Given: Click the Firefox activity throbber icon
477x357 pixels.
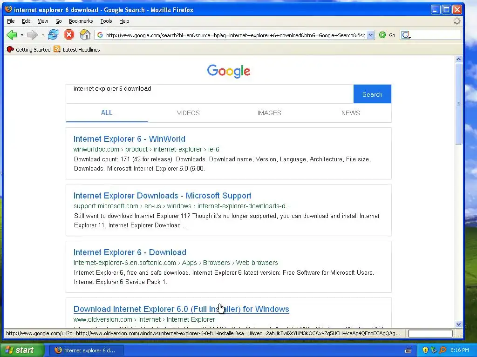Looking at the screenshot, I should coord(457,21).
